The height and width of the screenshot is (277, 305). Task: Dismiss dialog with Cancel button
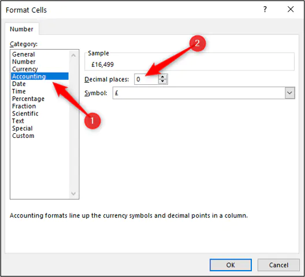coord(278,265)
